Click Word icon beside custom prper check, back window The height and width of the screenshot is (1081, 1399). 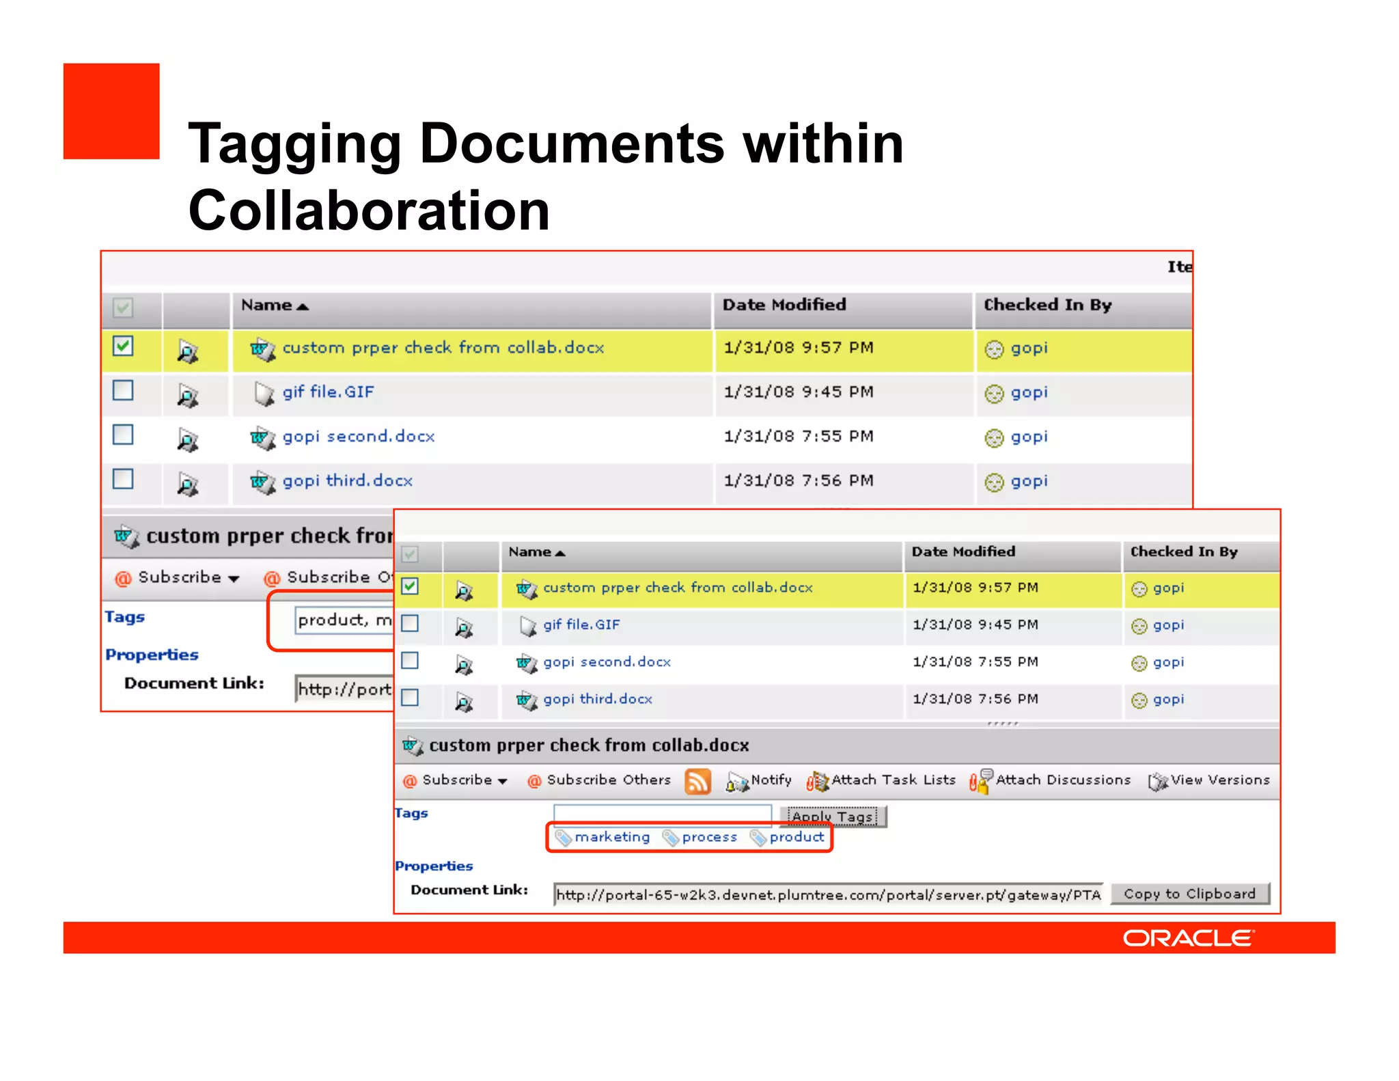click(262, 349)
